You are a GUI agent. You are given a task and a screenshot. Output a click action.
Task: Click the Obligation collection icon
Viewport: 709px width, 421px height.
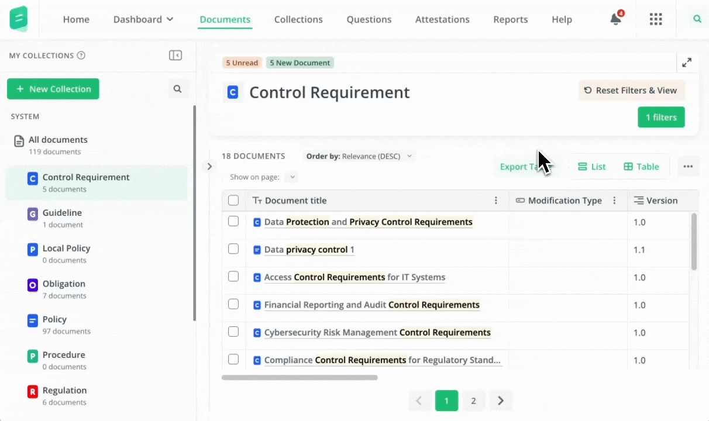coord(33,285)
